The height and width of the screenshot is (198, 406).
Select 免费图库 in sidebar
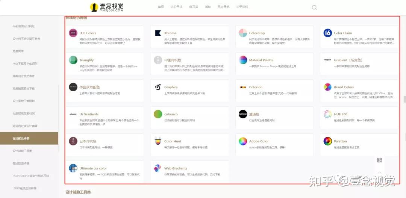[x=18, y=51]
